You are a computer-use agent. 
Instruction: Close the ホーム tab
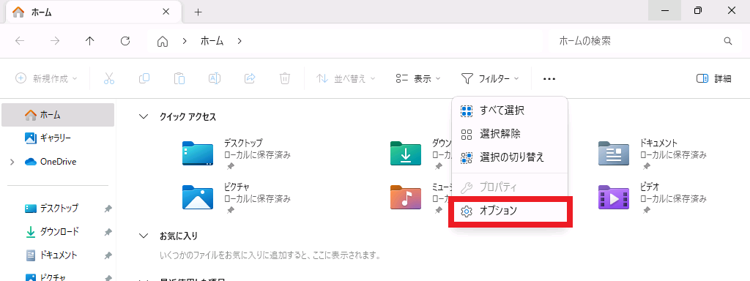coord(166,12)
